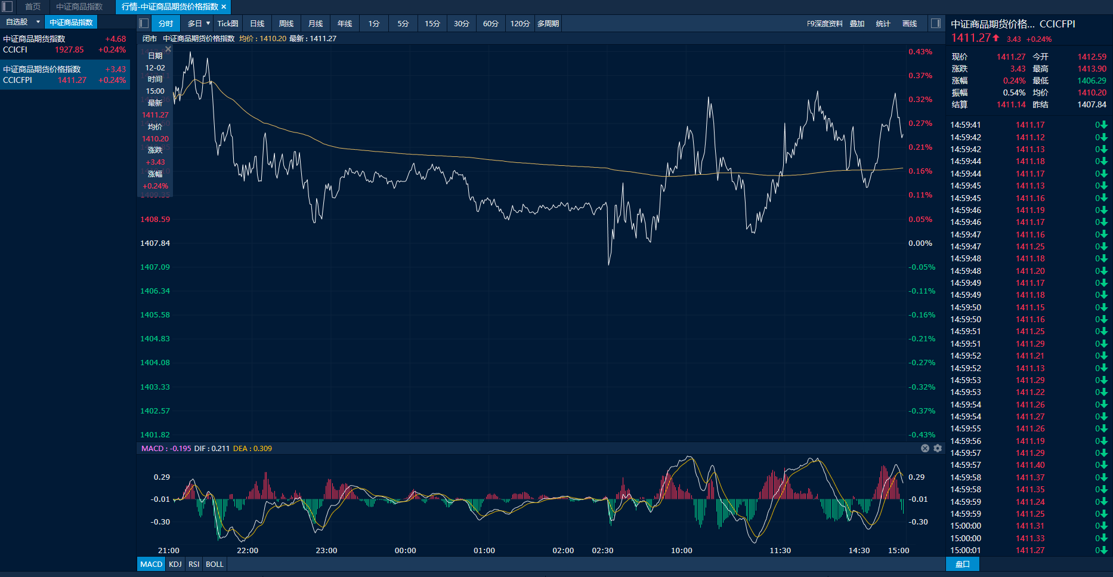This screenshot has height=577, width=1113.
Task: Click 统计 statistics button
Action: (883, 23)
